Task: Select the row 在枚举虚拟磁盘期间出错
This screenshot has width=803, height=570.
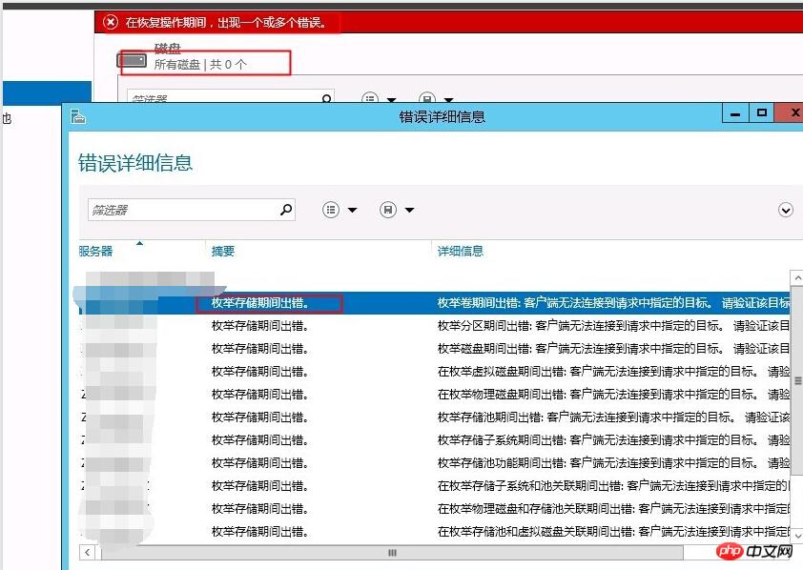Action: pos(434,372)
